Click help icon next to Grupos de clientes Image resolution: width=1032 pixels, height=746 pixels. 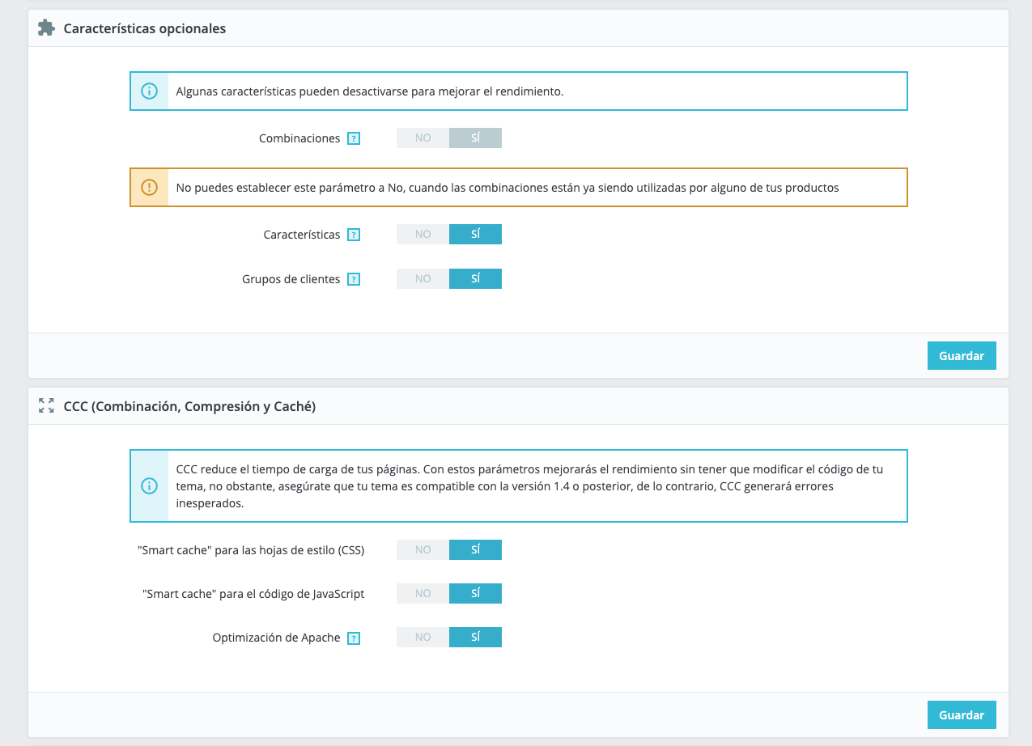coord(354,279)
